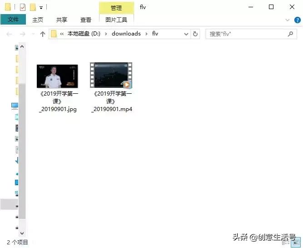Expand hidden path with double chevron
Screen dimensions: 303x248
coord(62,34)
